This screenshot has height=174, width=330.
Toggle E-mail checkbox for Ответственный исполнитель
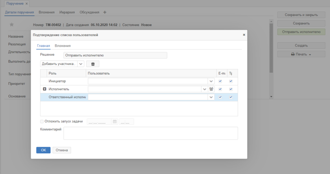[220, 97]
